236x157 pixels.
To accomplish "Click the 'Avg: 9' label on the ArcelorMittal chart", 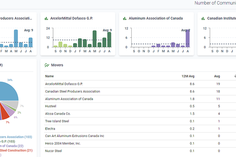I will click(107, 30).
